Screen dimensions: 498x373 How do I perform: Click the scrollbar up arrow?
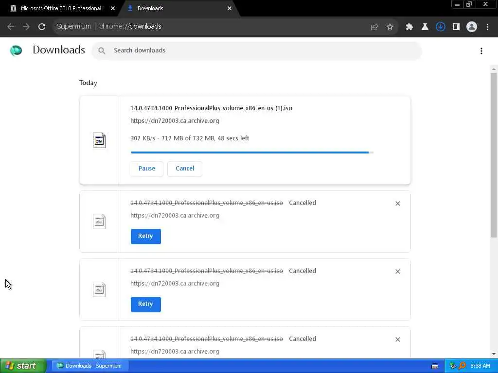tap(494, 69)
